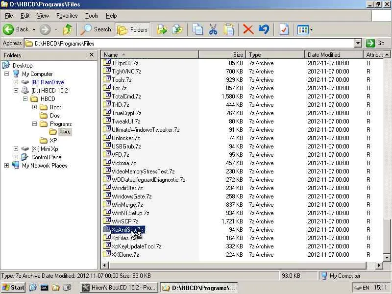392x294 pixels.
Task: Sort by the Type column header
Action: pyautogui.click(x=275, y=55)
